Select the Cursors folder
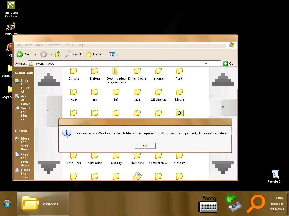 [74, 74]
